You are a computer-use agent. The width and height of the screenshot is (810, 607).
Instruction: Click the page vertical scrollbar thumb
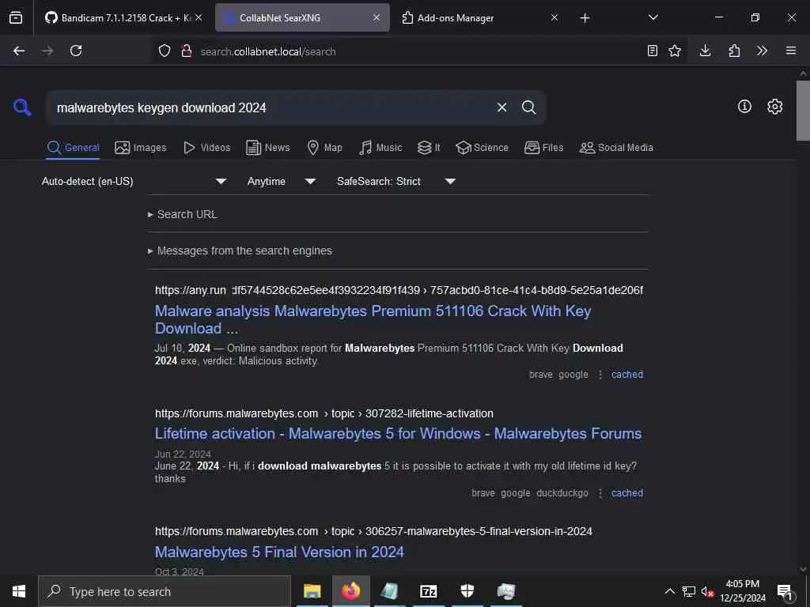pos(803,111)
